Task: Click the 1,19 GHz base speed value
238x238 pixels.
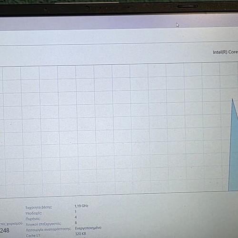Action: pos(81,206)
